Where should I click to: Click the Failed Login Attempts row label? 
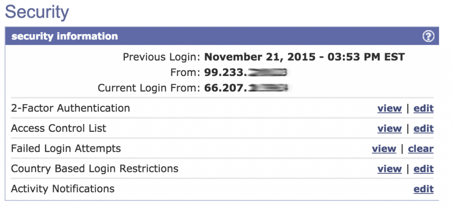click(66, 149)
